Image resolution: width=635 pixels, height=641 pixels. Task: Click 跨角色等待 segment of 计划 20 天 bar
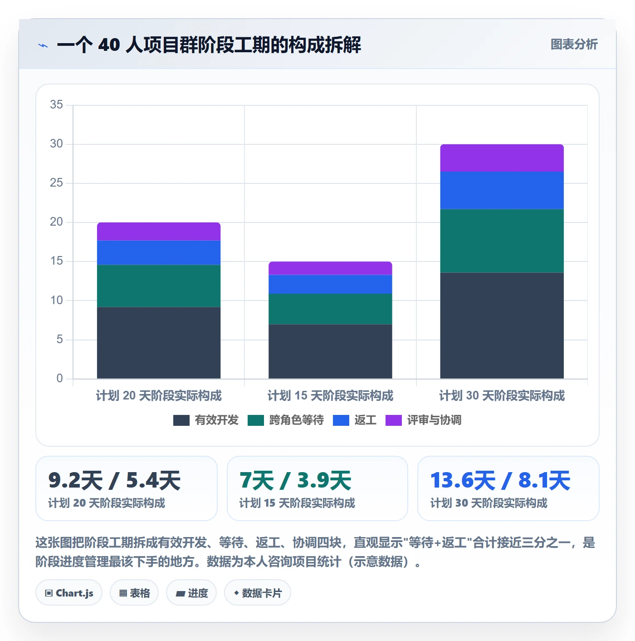(159, 286)
